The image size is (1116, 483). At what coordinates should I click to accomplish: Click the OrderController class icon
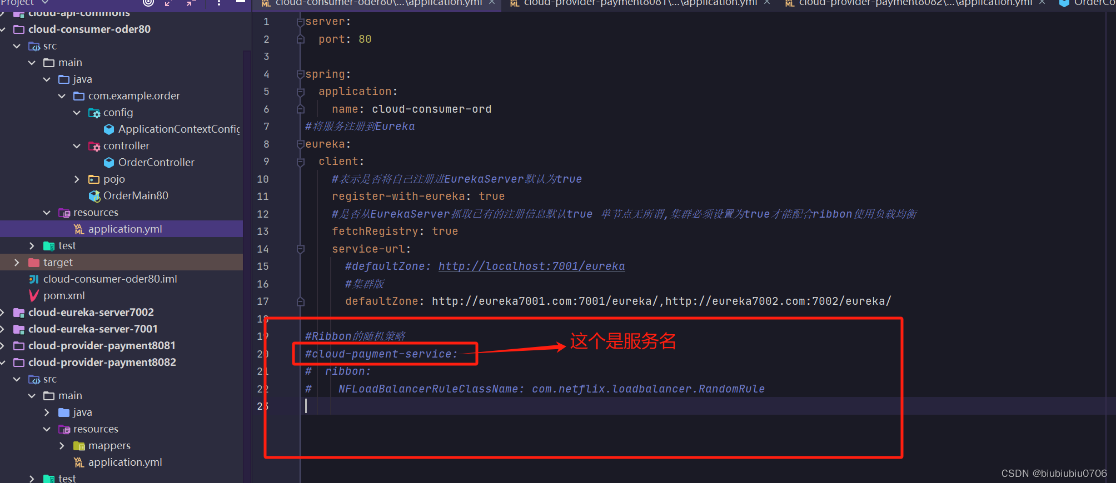109,163
